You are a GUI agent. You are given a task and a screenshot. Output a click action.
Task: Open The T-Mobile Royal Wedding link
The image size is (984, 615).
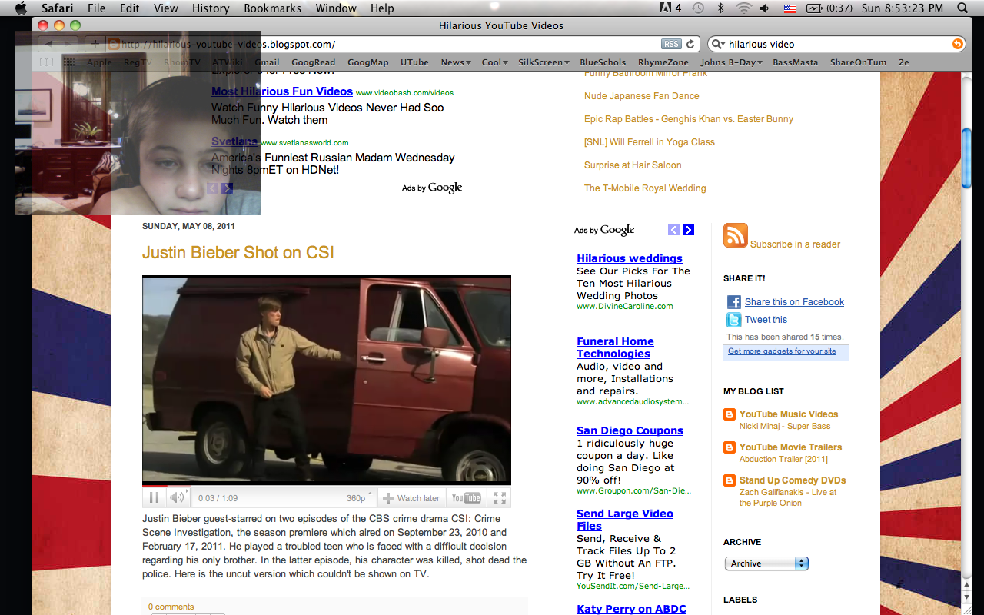coord(645,188)
